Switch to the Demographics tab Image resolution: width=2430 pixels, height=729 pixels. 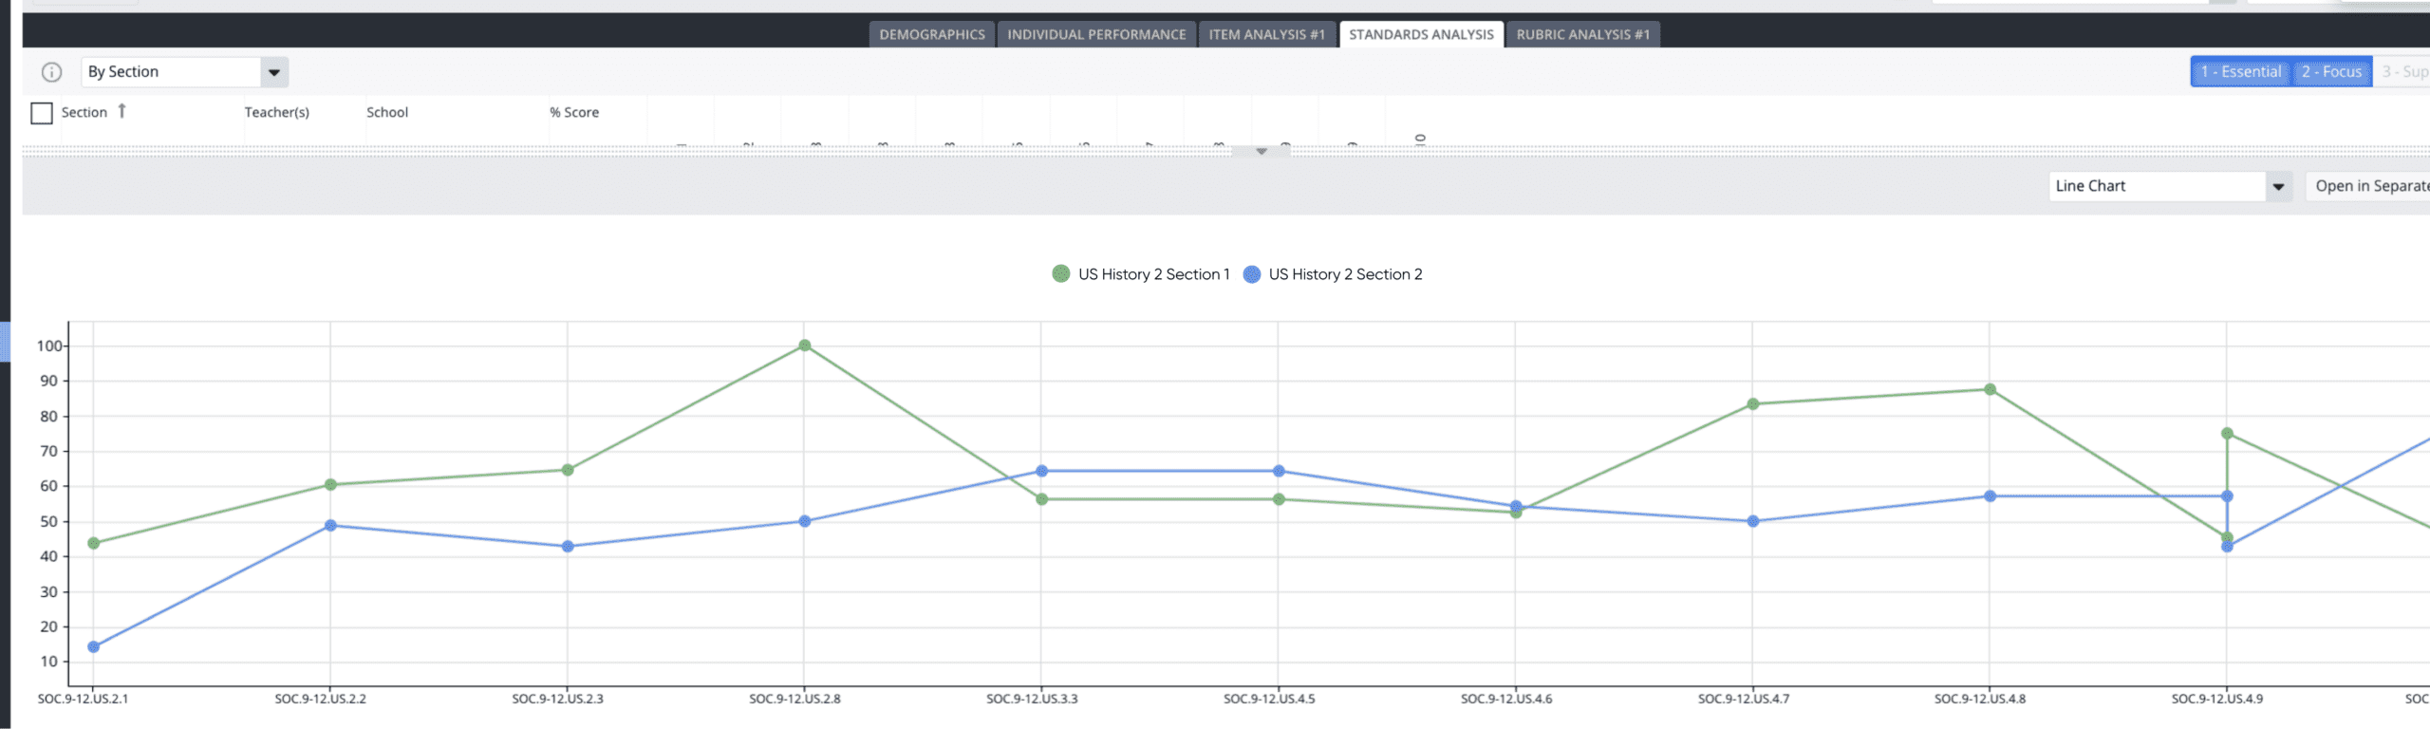pyautogui.click(x=931, y=34)
